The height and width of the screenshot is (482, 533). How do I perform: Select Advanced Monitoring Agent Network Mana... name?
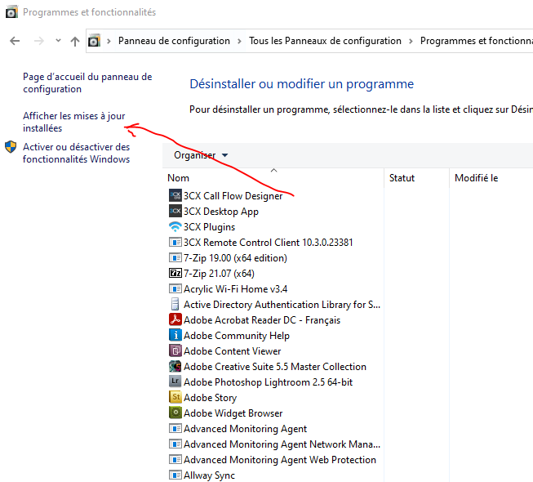click(282, 444)
